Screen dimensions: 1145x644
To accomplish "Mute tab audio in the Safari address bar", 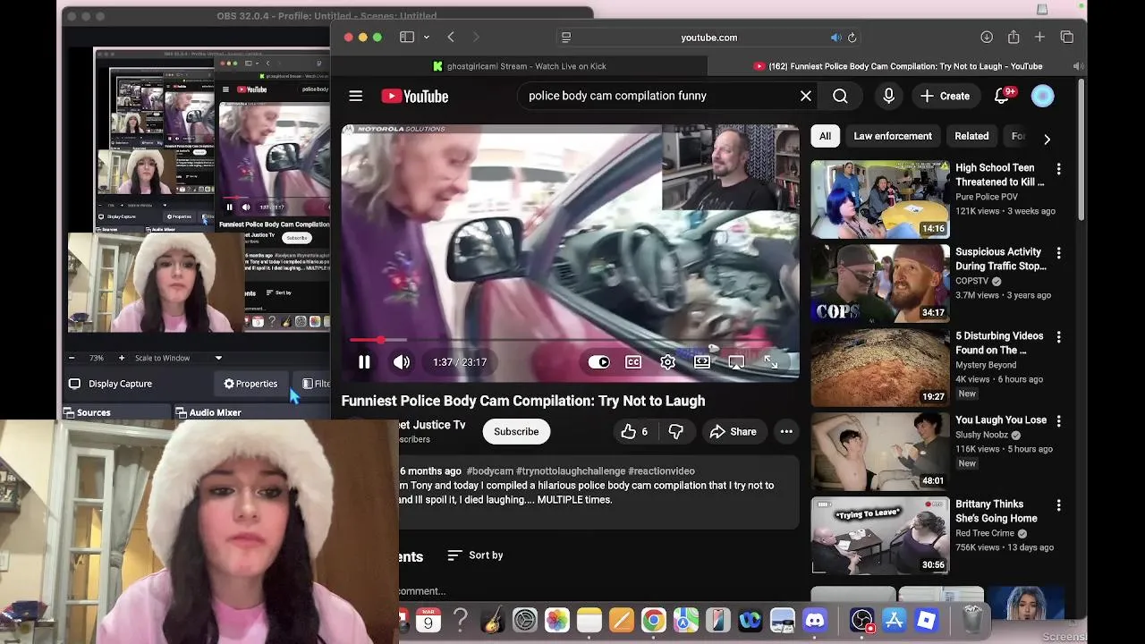I will click(835, 38).
